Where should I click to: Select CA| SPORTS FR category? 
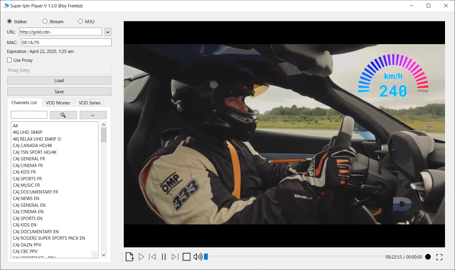(54, 179)
